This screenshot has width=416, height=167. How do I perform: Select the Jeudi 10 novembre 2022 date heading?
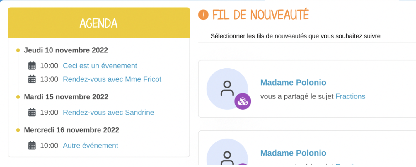pyautogui.click(x=66, y=50)
